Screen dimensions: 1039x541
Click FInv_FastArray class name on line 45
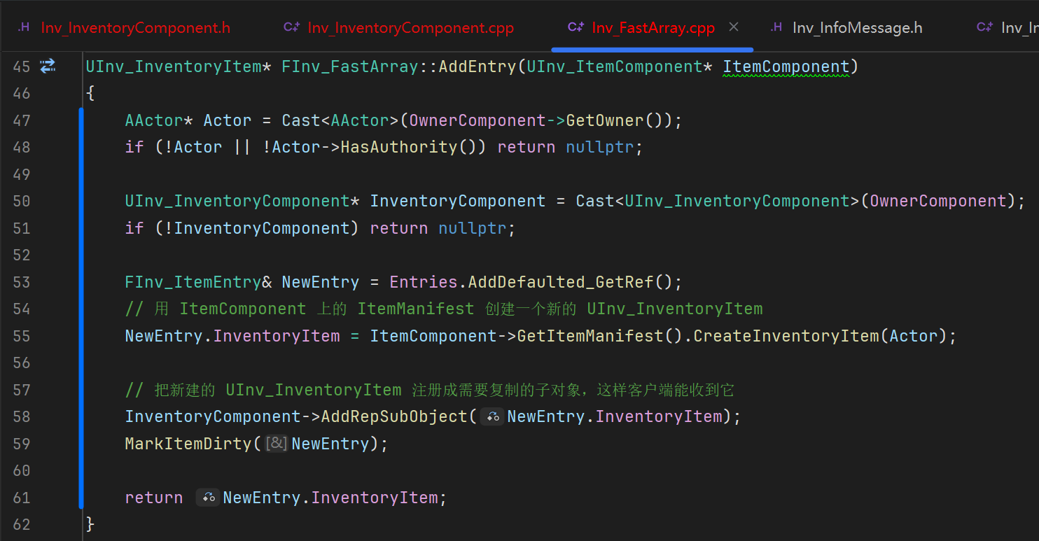coord(350,67)
